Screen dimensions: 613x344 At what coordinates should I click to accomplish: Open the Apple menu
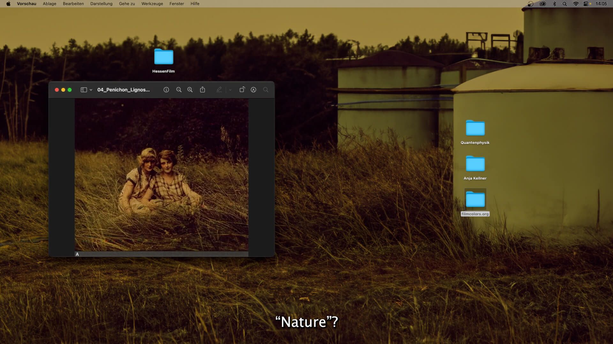tap(8, 4)
